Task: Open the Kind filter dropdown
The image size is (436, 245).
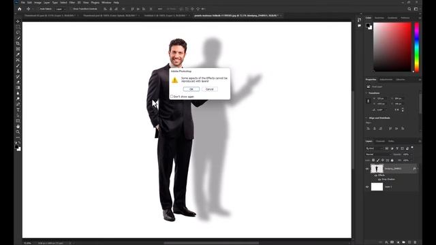Action: click(374, 148)
